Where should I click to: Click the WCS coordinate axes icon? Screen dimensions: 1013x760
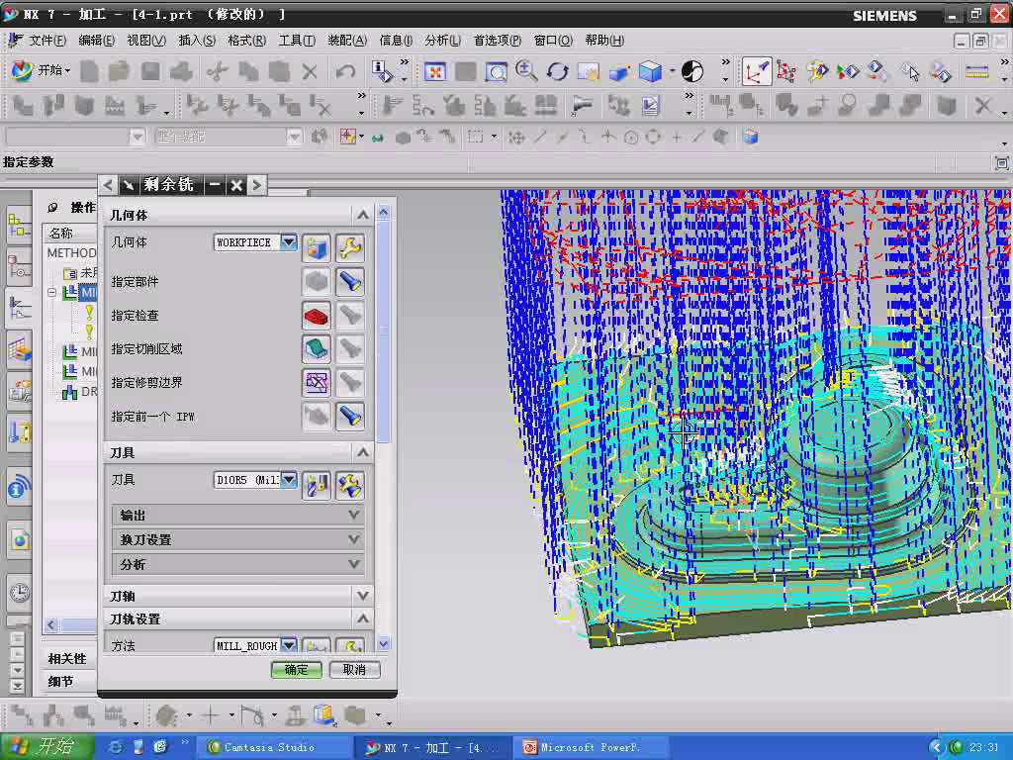point(756,71)
